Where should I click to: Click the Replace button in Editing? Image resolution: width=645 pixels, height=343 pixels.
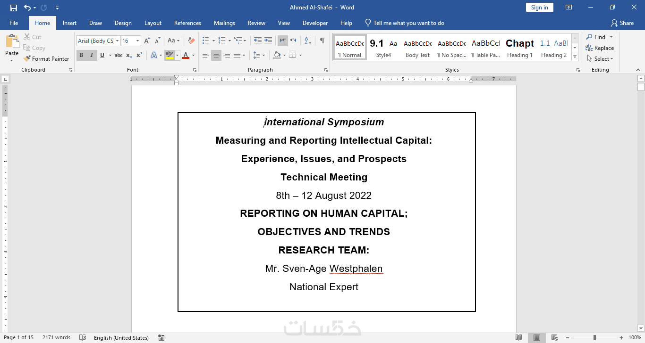click(600, 48)
